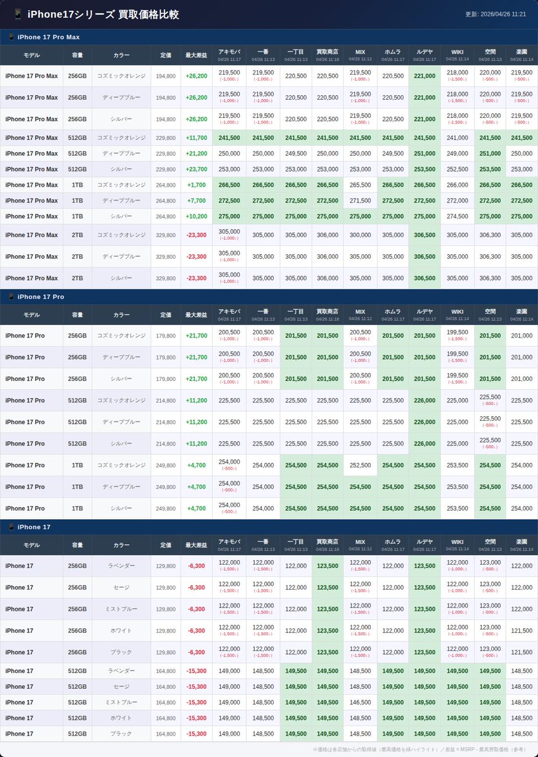The image size is (538, 757).
Task: Click the 容量 column header in the iPhone 17 table
Action: coord(78,545)
